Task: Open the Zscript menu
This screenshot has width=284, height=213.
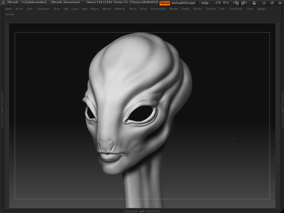Action: click(x=10, y=14)
